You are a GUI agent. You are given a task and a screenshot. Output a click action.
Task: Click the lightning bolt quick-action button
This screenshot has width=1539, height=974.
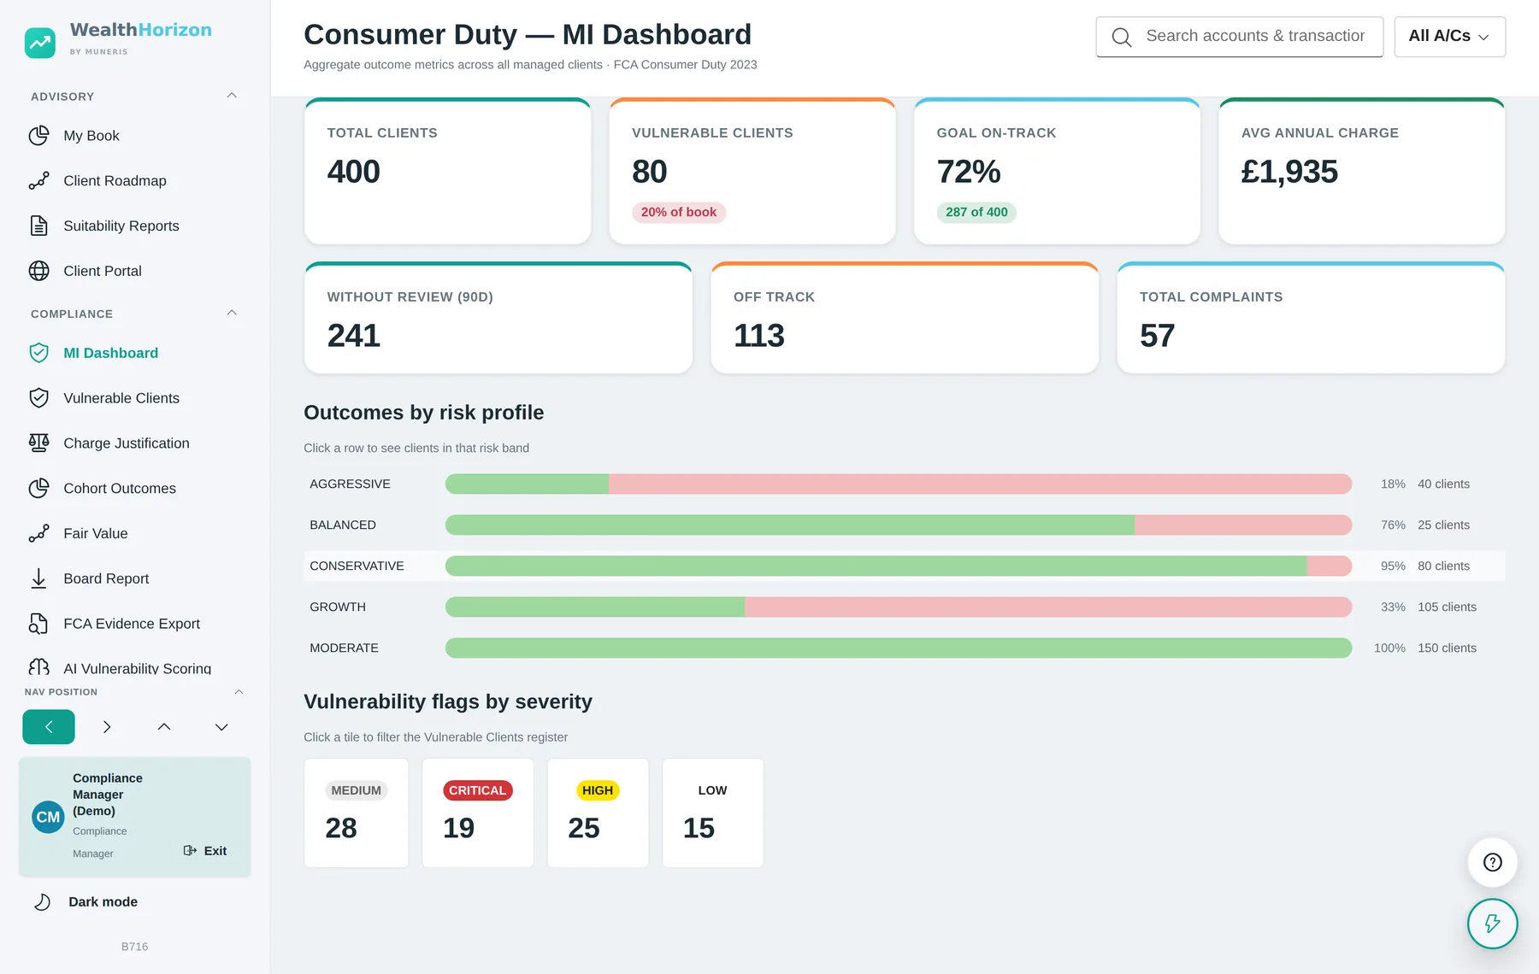tap(1492, 924)
